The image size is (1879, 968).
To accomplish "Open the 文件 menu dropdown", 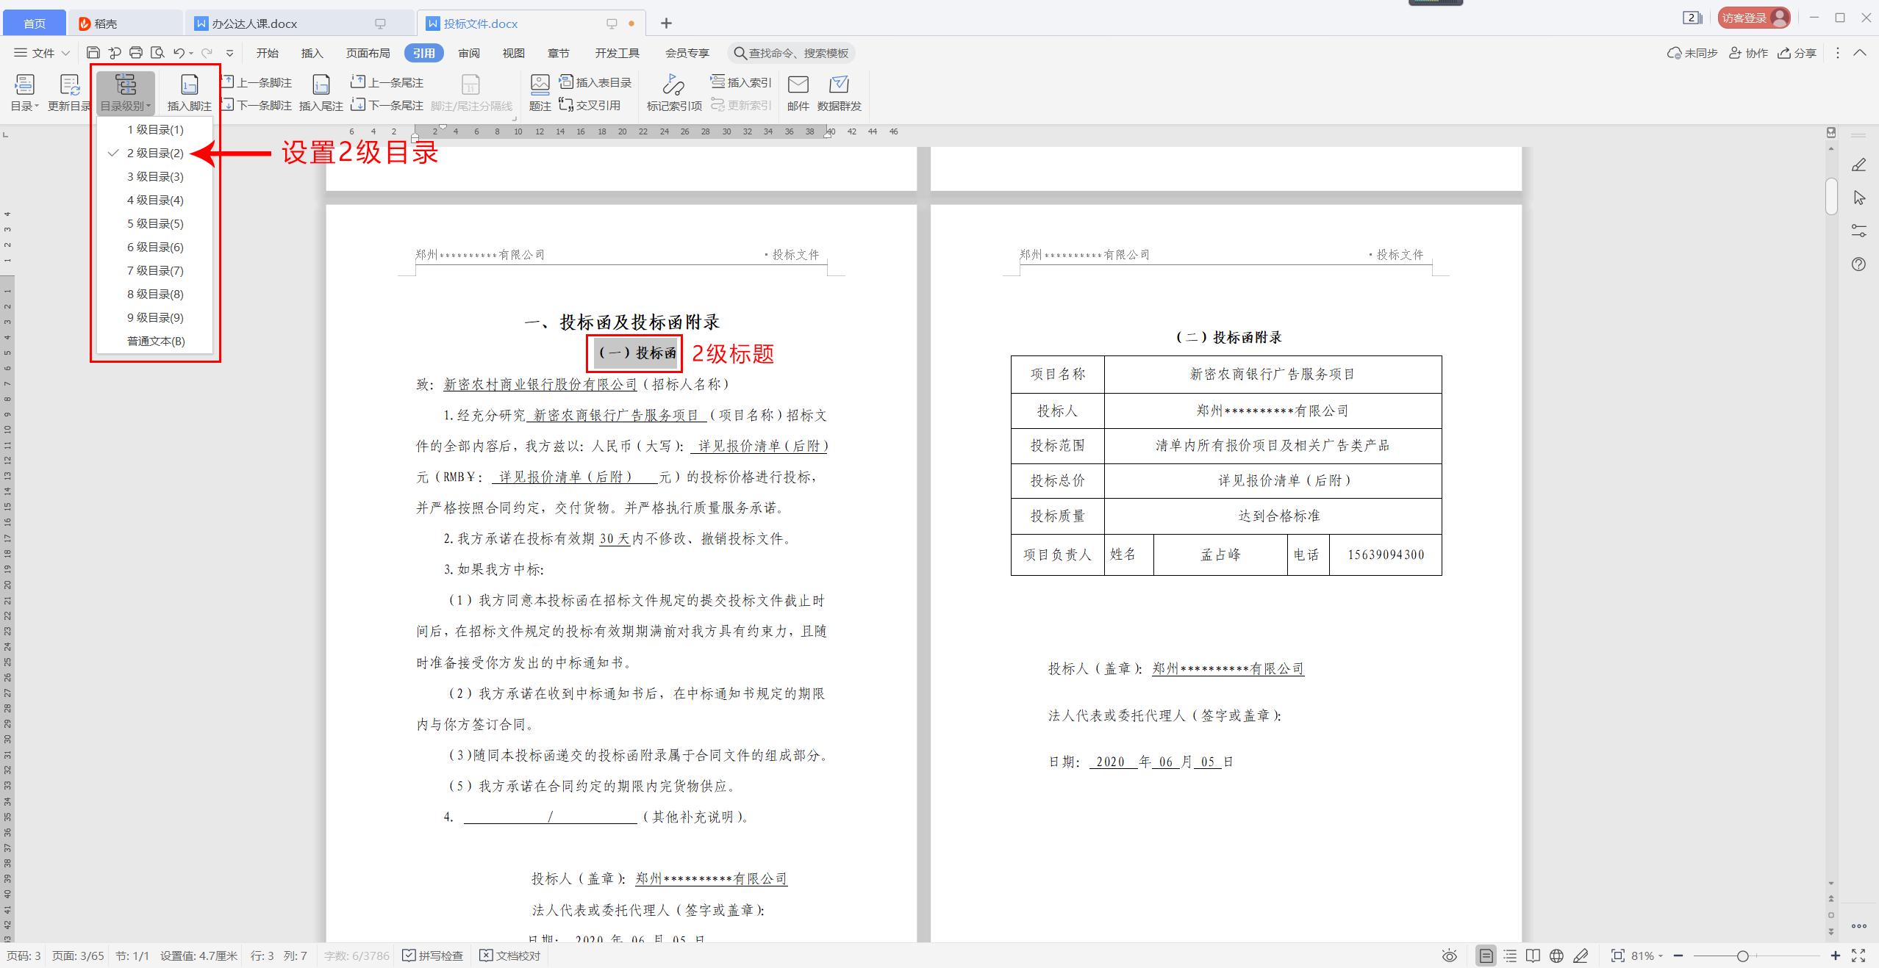I will 42,53.
